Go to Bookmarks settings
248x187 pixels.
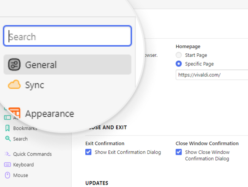coord(25,128)
